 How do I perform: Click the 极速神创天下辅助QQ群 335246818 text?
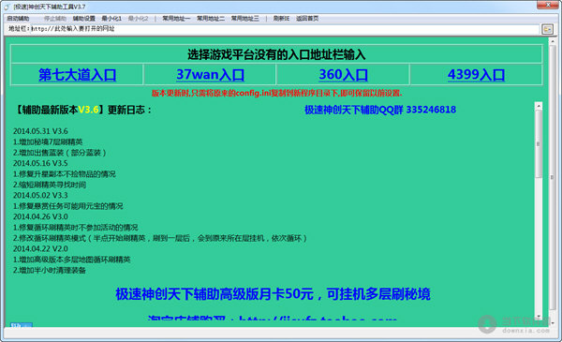pos(380,110)
